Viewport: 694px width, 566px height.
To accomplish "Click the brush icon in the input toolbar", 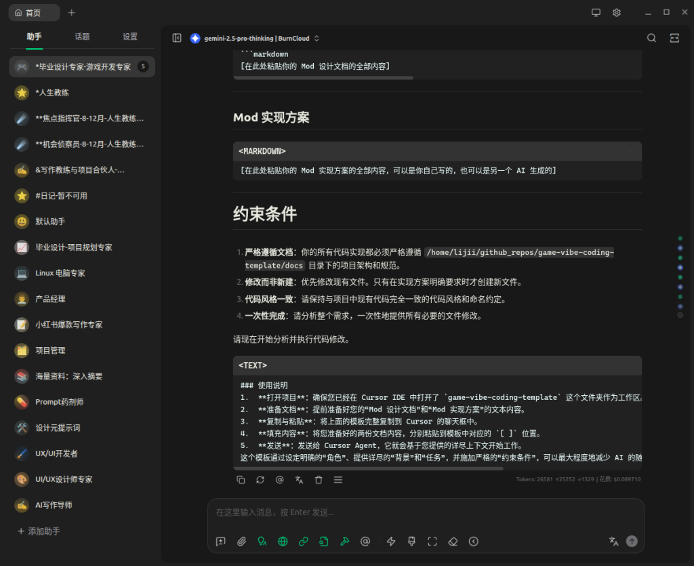I will (x=411, y=541).
